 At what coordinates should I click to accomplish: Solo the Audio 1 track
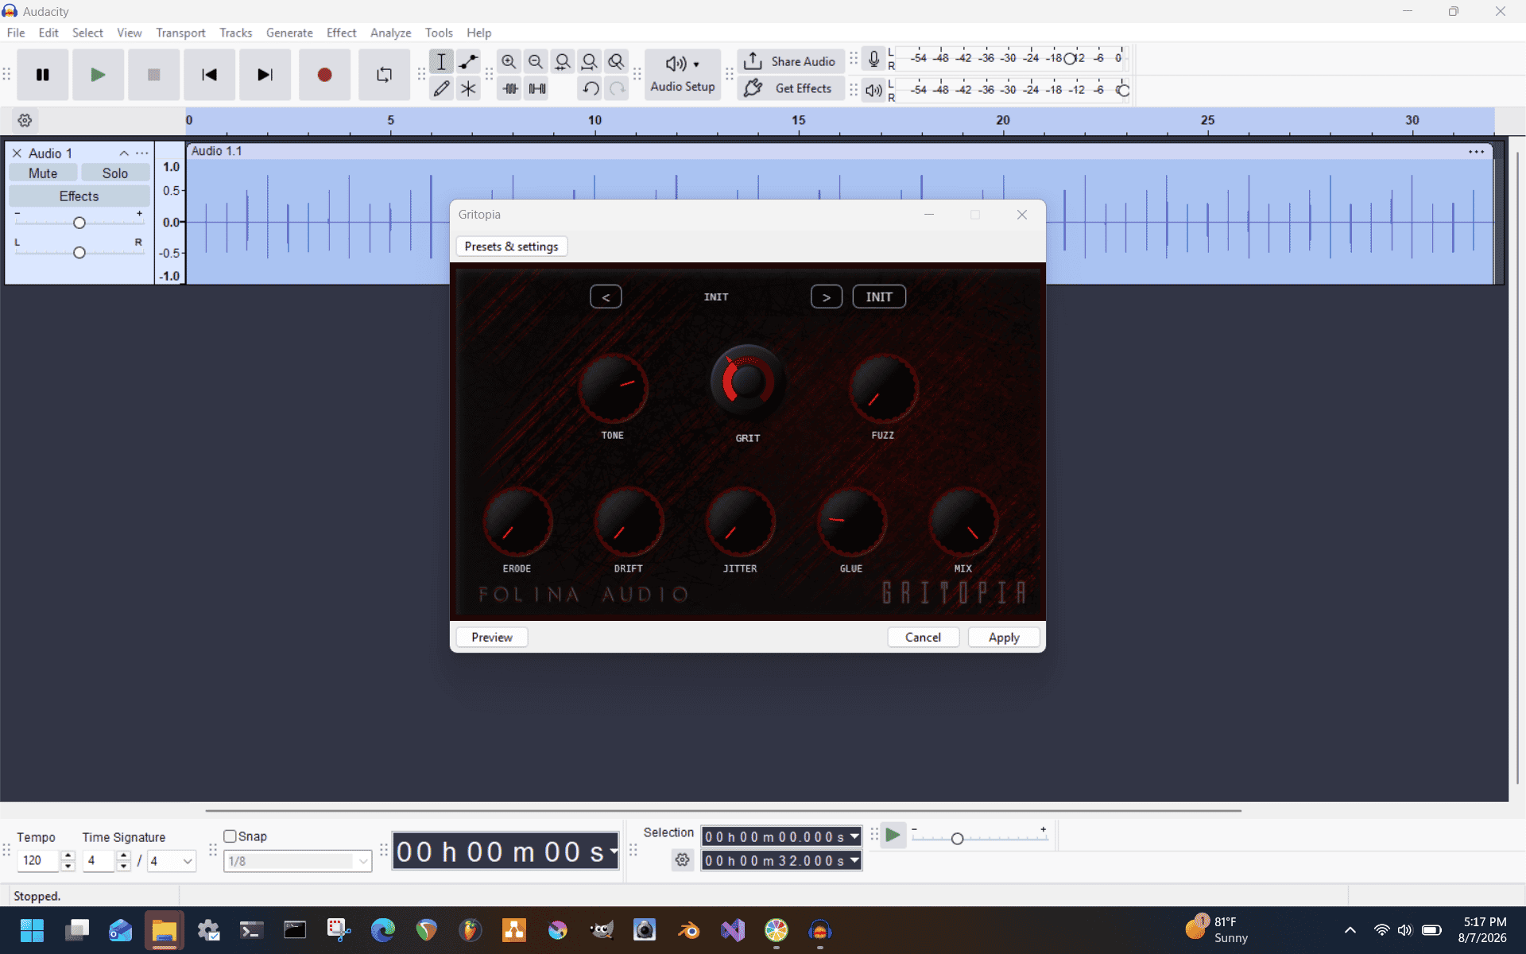click(115, 173)
